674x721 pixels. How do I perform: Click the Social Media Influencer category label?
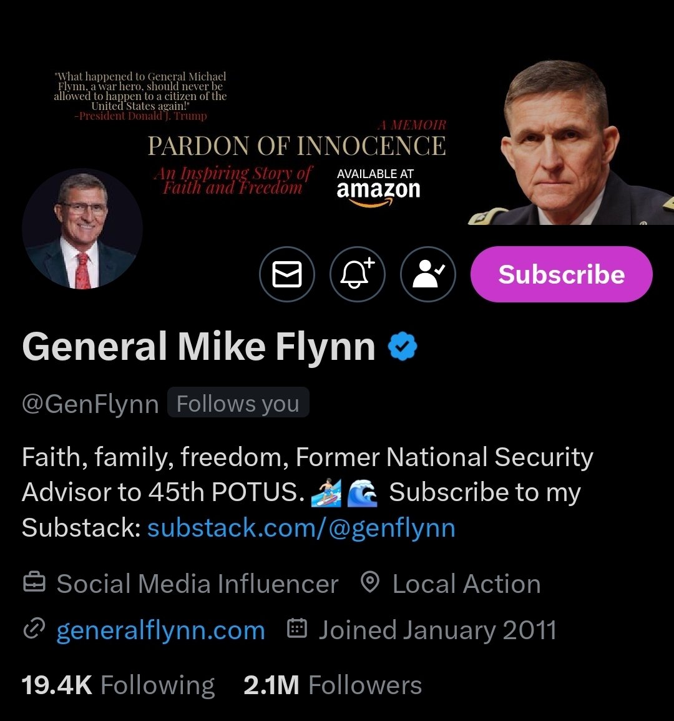click(x=197, y=584)
